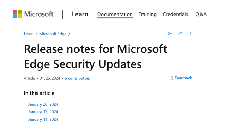Image resolution: width=226 pixels, height=129 pixels.
Task: Open the three-dot more actions menu
Action: [x=190, y=34]
